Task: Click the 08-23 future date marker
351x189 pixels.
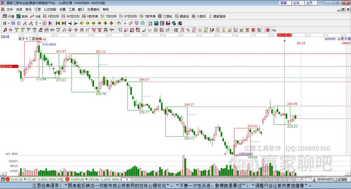Action: click(301, 43)
